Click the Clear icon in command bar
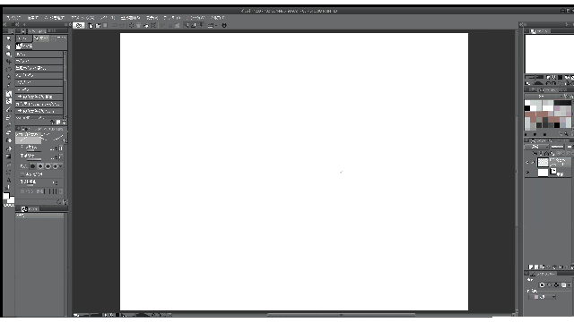This screenshot has width=574, height=322. tap(132, 25)
